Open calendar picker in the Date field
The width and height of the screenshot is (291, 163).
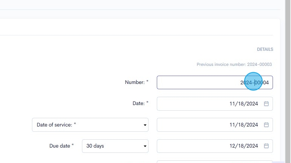point(266,104)
